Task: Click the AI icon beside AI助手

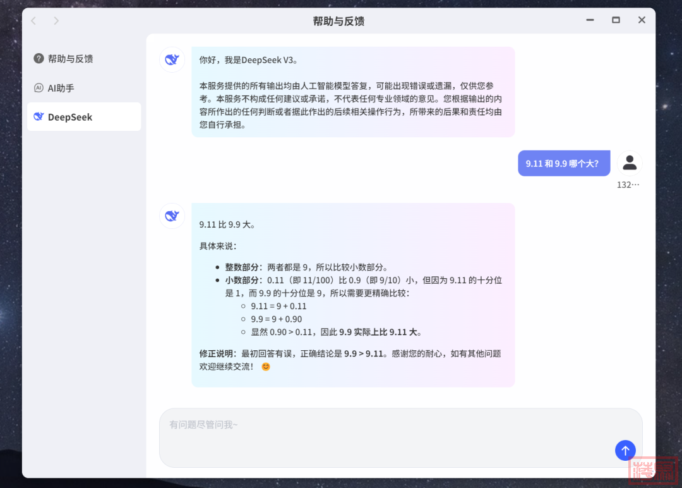Action: coord(39,88)
